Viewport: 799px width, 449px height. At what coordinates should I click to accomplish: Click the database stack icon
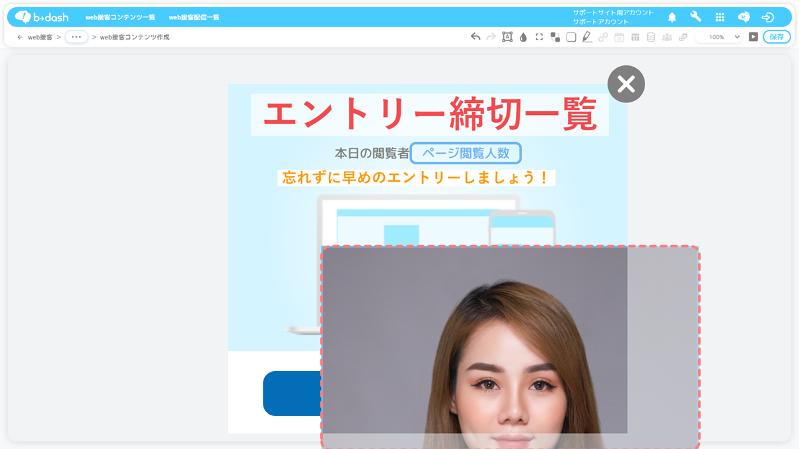(x=650, y=37)
